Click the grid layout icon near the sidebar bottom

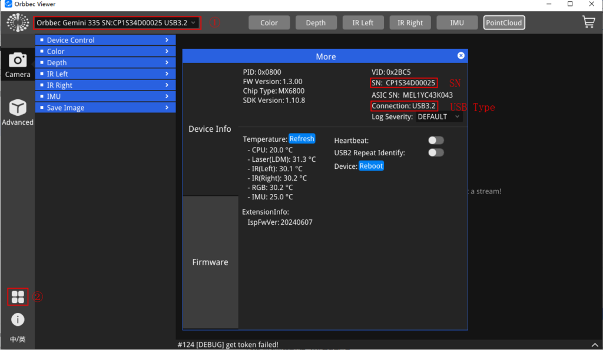18,297
